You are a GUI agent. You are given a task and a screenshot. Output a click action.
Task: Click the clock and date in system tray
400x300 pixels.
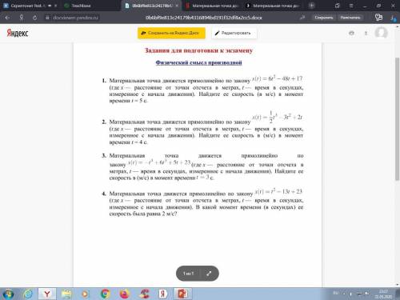pos(383,294)
